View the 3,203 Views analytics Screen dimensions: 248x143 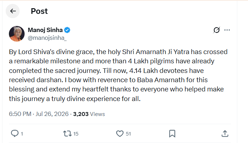click(x=89, y=114)
